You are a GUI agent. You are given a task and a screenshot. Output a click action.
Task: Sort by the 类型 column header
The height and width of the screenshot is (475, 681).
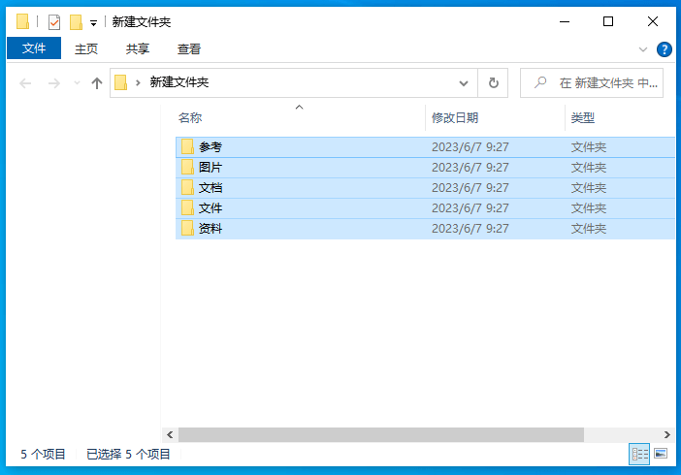(582, 117)
